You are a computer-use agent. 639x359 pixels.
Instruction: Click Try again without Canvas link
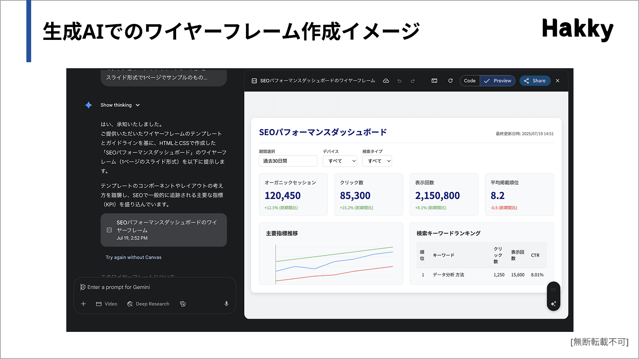point(133,257)
